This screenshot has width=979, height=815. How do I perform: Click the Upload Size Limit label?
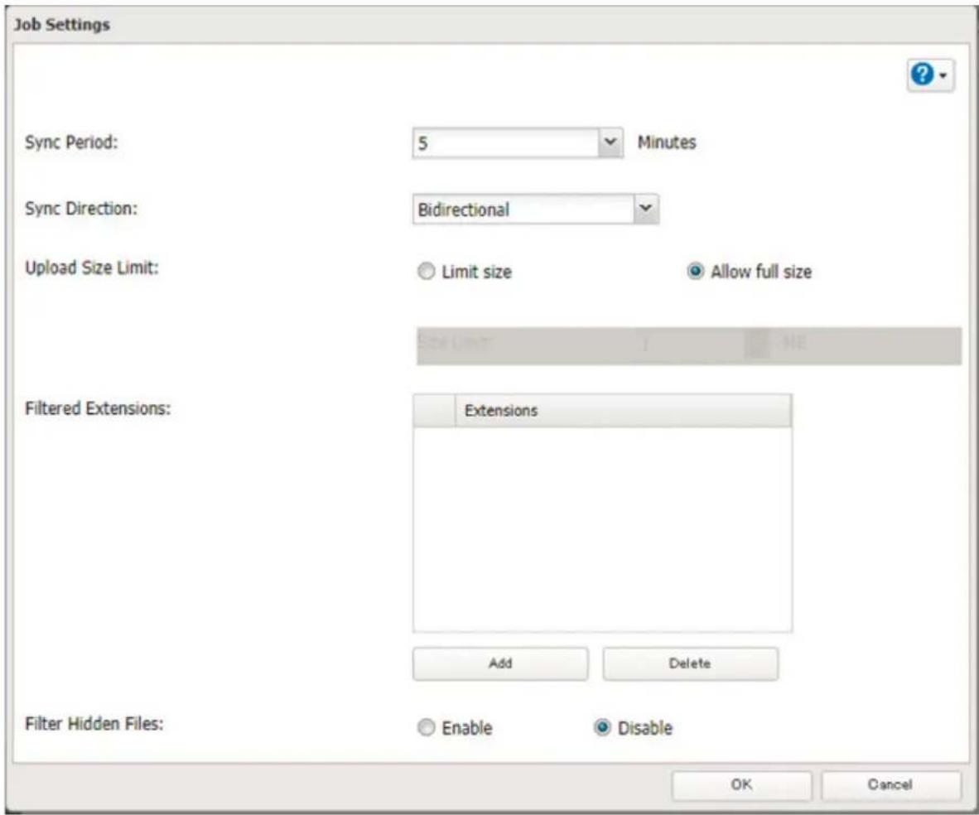92,268
